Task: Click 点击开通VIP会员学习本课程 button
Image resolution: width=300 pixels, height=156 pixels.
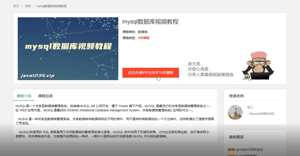Action: click(151, 73)
